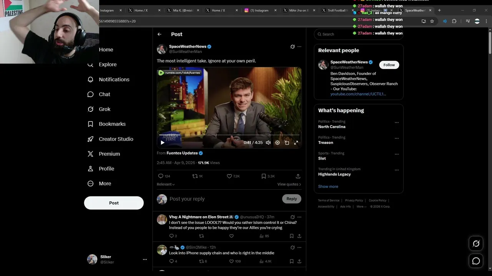Open video settings gear
492x276 pixels.
(x=278, y=143)
